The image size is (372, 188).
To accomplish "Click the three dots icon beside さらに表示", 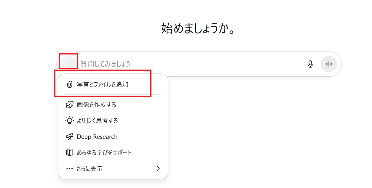I will 69,168.
